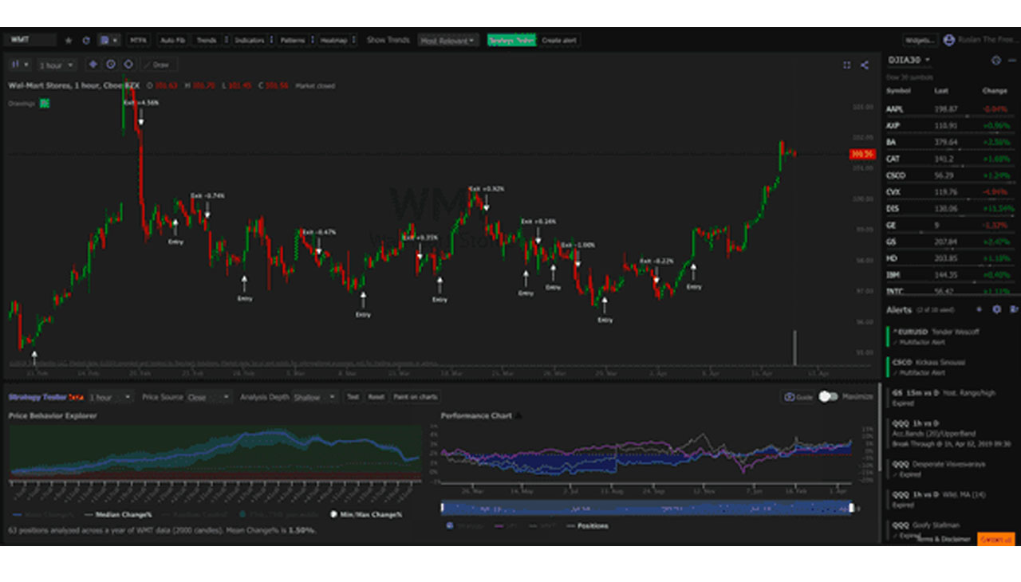Click the red current price label on axis
The image size is (1021, 582).
[x=861, y=154]
